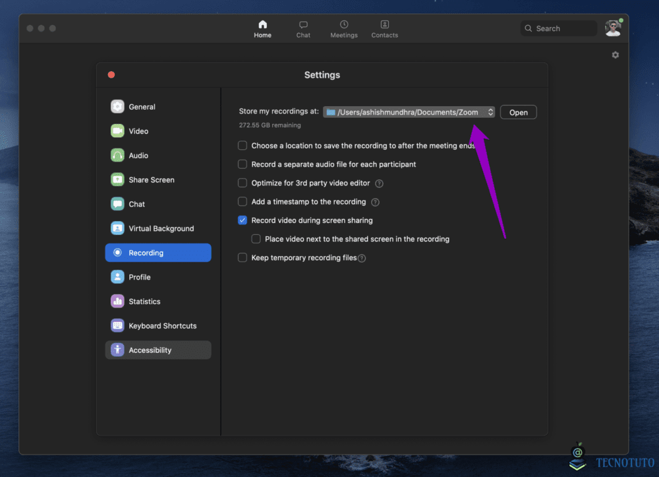Click the Settings title text
The image size is (659, 477).
point(322,75)
